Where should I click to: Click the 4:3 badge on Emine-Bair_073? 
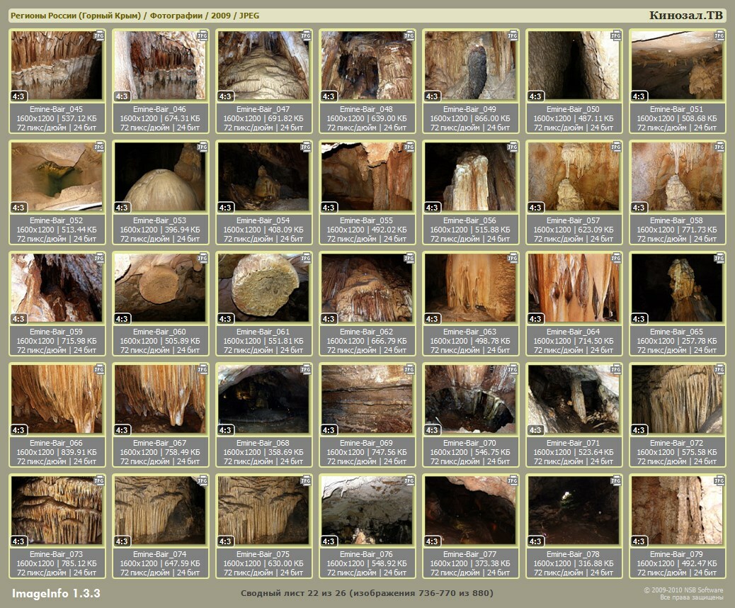tap(18, 541)
